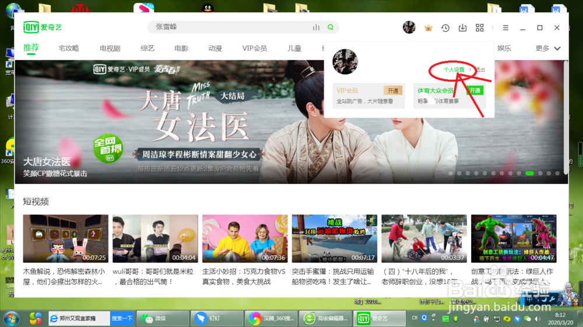Open the hot-search ranking bars icon
Screen dimensions: 583x327
[x=316, y=27]
